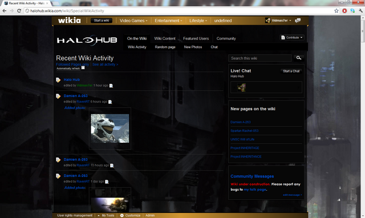Image resolution: width=365 pixels, height=218 pixels.
Task: Click the Vidmas7er avatar icon
Action: click(267, 21)
